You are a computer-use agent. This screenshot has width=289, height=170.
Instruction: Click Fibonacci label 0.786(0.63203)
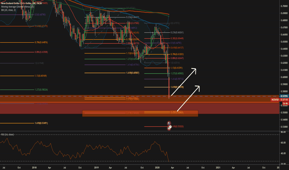(x=177, y=54)
